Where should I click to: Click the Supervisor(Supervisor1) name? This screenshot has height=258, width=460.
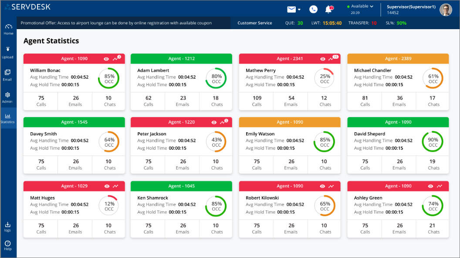pyautogui.click(x=411, y=7)
